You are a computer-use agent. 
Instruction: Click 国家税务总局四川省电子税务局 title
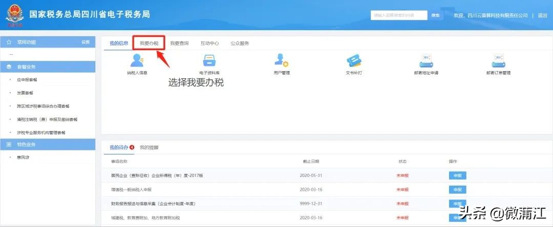(x=90, y=14)
